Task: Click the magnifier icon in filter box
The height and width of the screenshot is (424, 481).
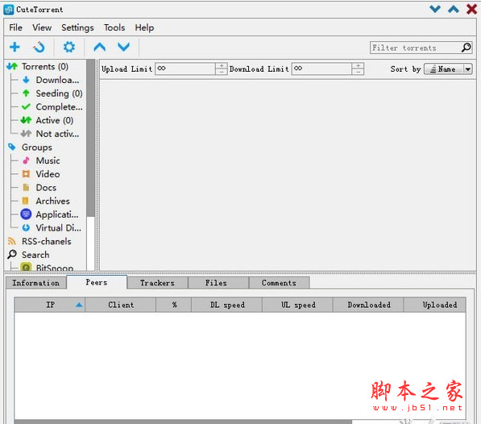Action: (466, 48)
